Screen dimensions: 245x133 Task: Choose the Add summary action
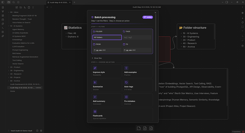pyautogui.click(x=107, y=100)
